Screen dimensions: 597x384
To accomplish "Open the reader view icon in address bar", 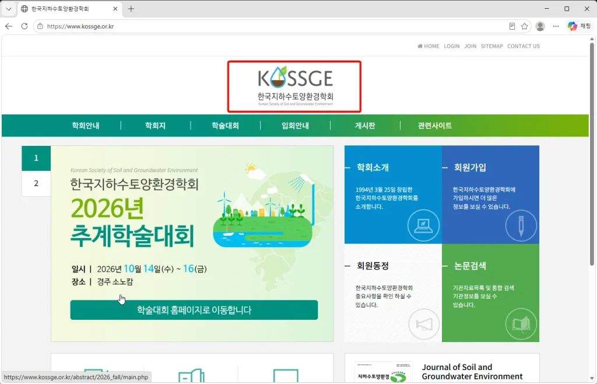I will (512, 26).
